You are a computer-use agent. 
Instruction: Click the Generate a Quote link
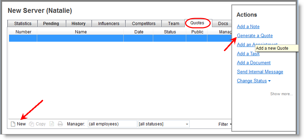tap(255, 36)
